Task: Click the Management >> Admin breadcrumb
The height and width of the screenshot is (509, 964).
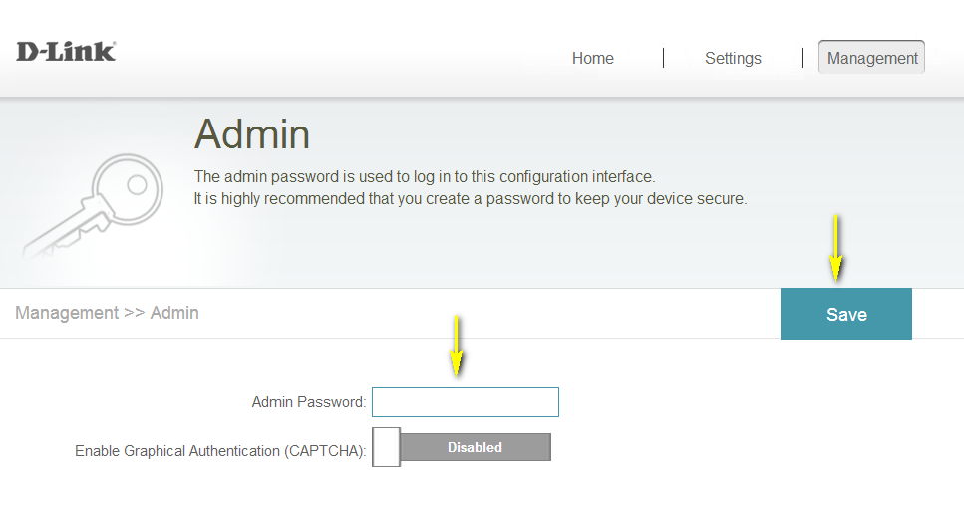Action: (x=108, y=313)
